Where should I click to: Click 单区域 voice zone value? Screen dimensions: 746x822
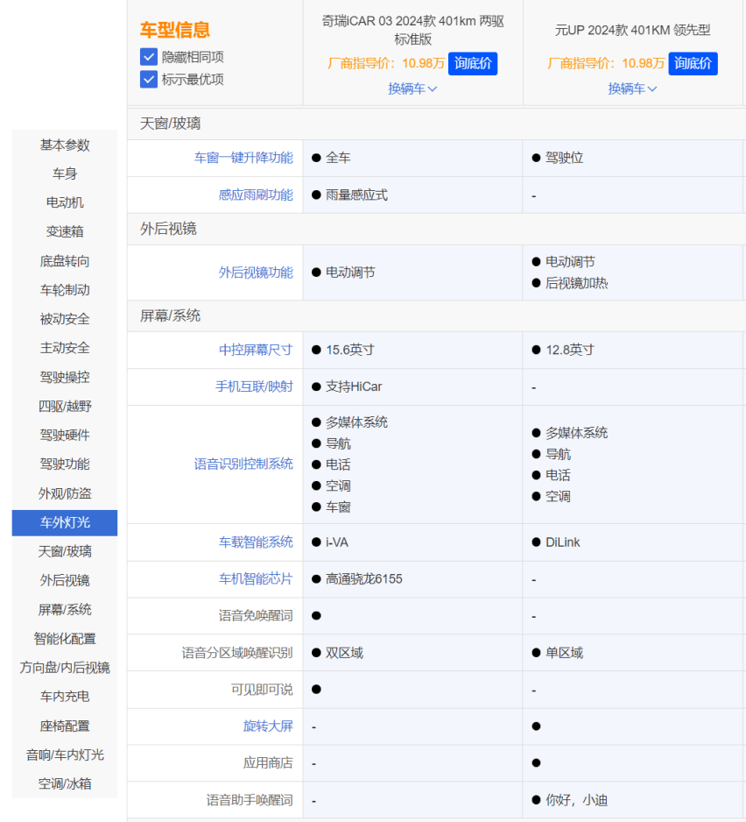coord(564,653)
